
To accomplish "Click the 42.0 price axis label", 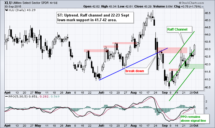I will 207,64.
